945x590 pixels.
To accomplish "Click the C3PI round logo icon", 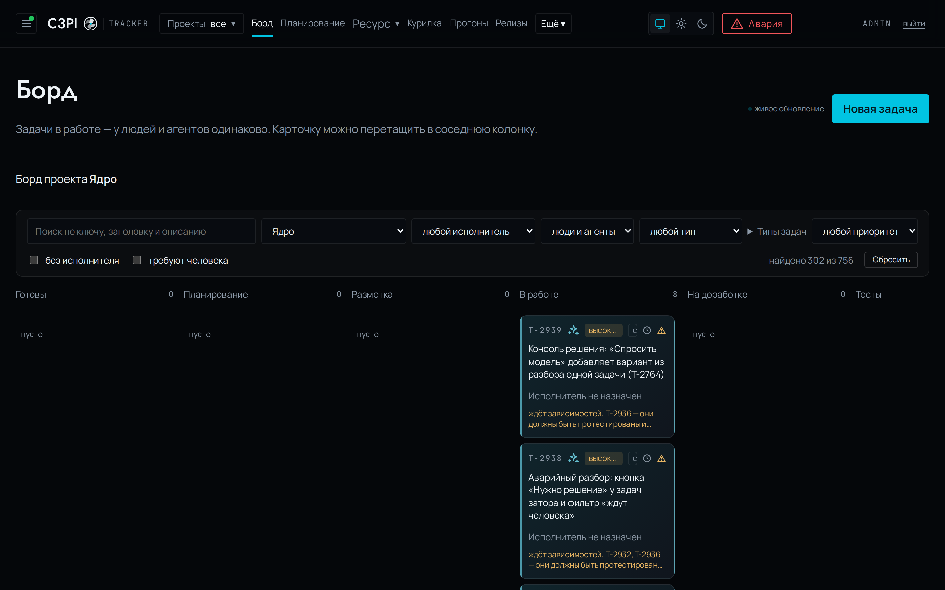I will (x=91, y=23).
